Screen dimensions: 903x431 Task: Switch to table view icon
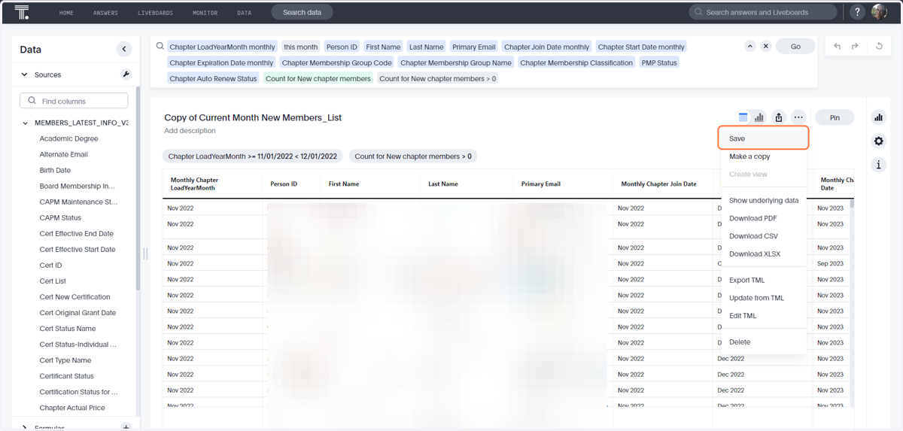click(743, 117)
